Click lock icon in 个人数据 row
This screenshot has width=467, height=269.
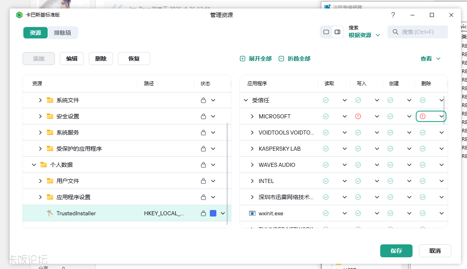(x=203, y=165)
